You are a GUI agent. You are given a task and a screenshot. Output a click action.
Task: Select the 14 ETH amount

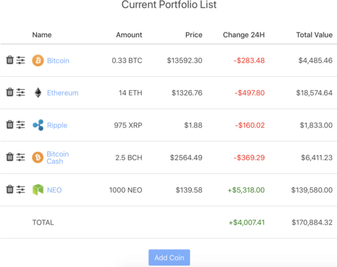[131, 93]
